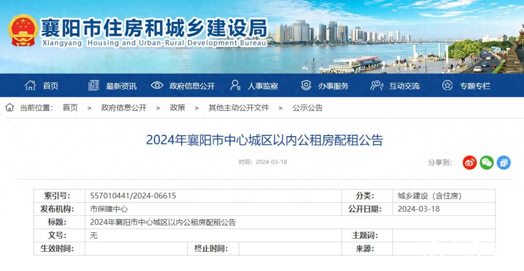Viewport: 524px width, 271px height.
Task: Open the 最新资讯 menu item
Action: (x=121, y=86)
